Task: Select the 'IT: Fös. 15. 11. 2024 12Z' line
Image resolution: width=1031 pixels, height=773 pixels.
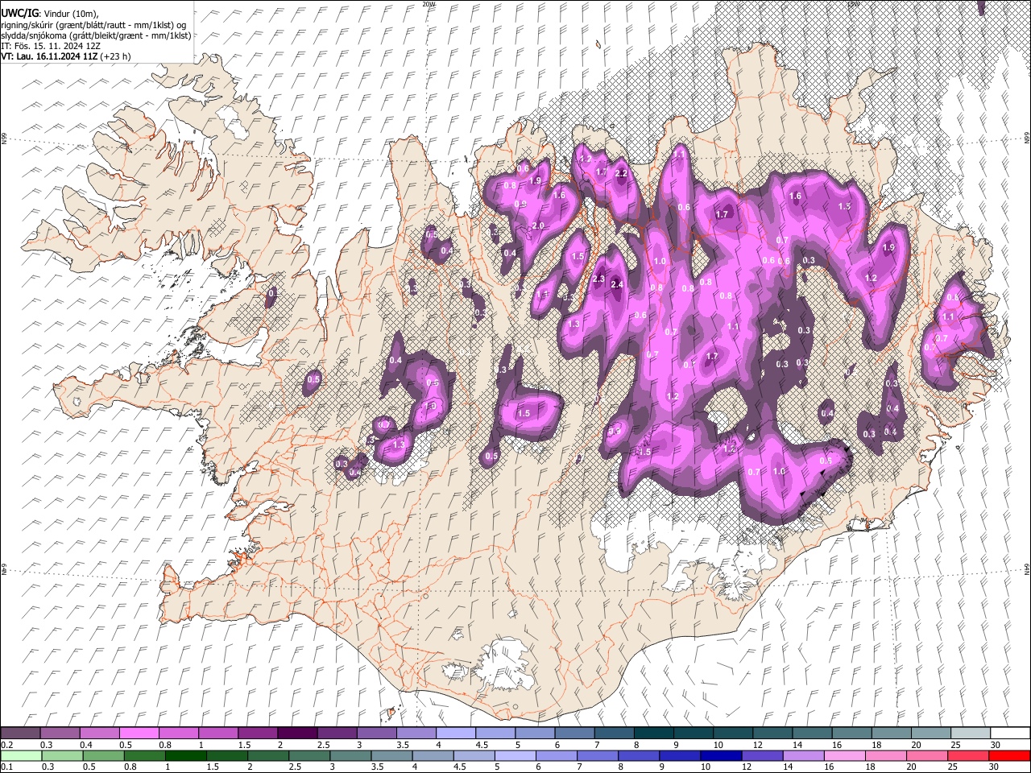Action: (51, 46)
